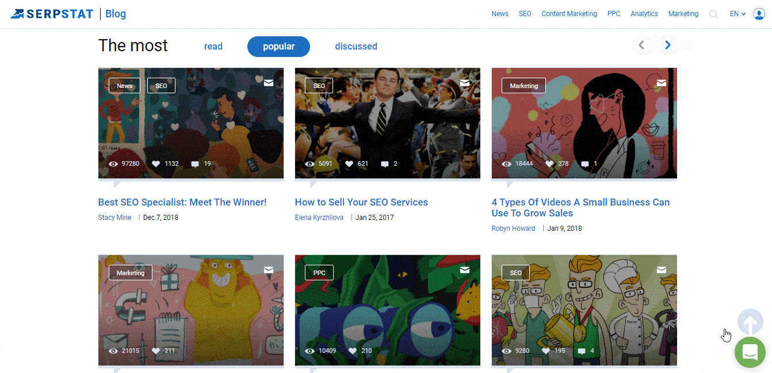This screenshot has width=772, height=373.
Task: Click heart icon beside 211 likes
Action: [156, 351]
